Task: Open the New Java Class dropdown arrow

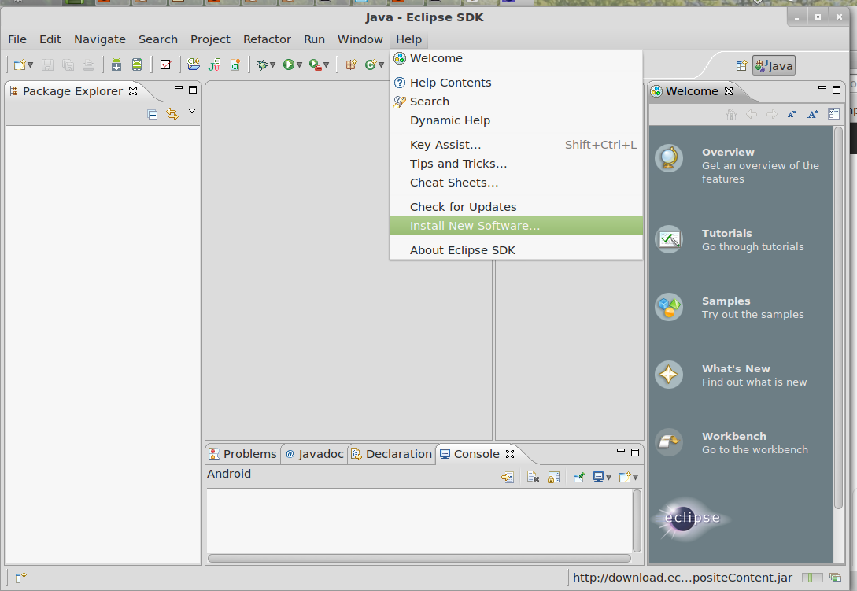Action: click(381, 65)
